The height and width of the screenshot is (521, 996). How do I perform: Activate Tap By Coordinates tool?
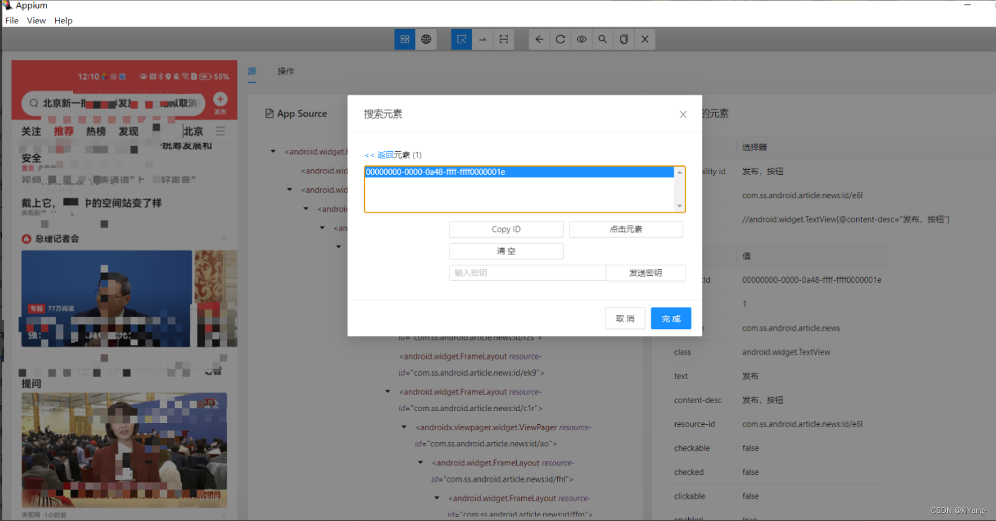pyautogui.click(x=504, y=40)
